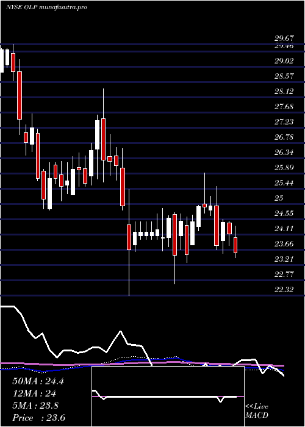Click the Price : 23.6 readout
Image resolution: width=305 pixels, height=427 pixels.
point(38,417)
